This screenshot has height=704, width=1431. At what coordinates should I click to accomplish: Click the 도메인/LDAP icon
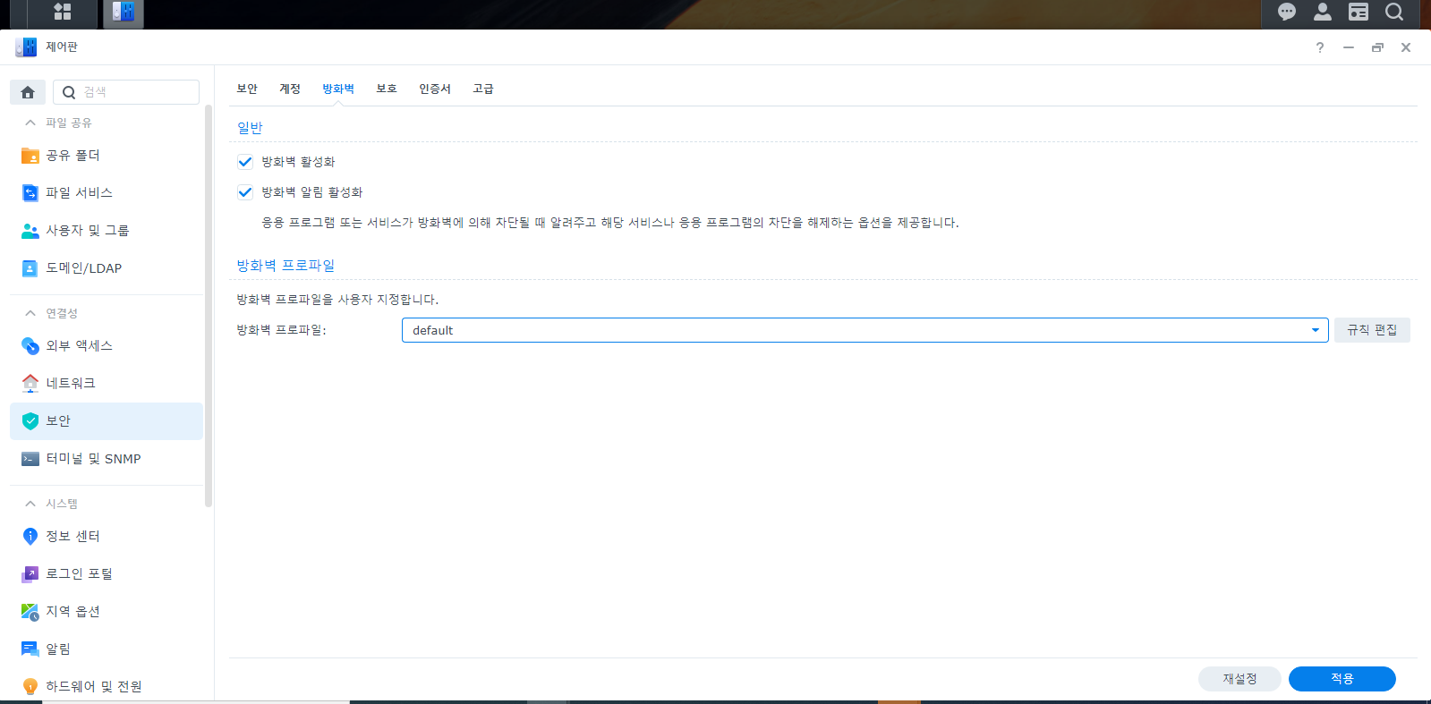[x=30, y=268]
